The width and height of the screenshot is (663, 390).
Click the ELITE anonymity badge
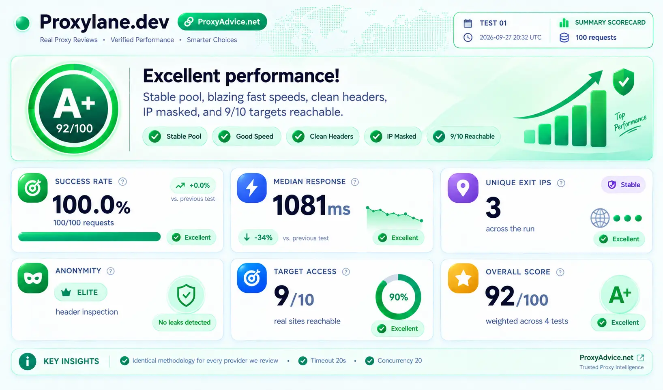tap(80, 292)
